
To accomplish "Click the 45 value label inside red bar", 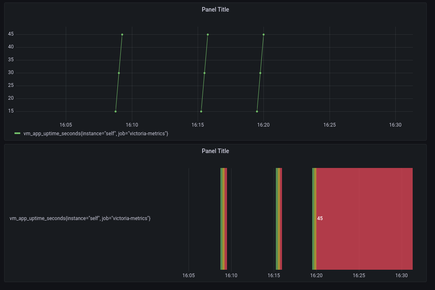I will coord(320,218).
